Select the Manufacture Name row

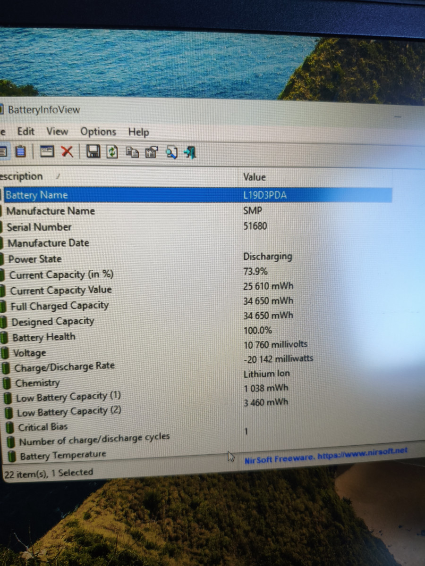click(51, 211)
